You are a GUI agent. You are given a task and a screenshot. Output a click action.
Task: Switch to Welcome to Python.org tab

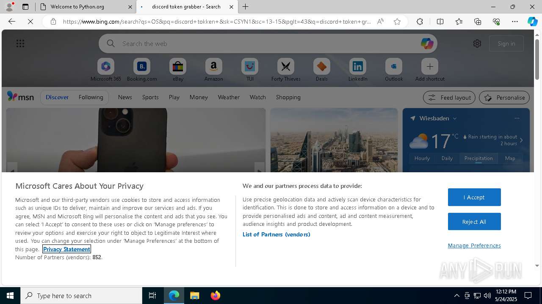pos(78,7)
